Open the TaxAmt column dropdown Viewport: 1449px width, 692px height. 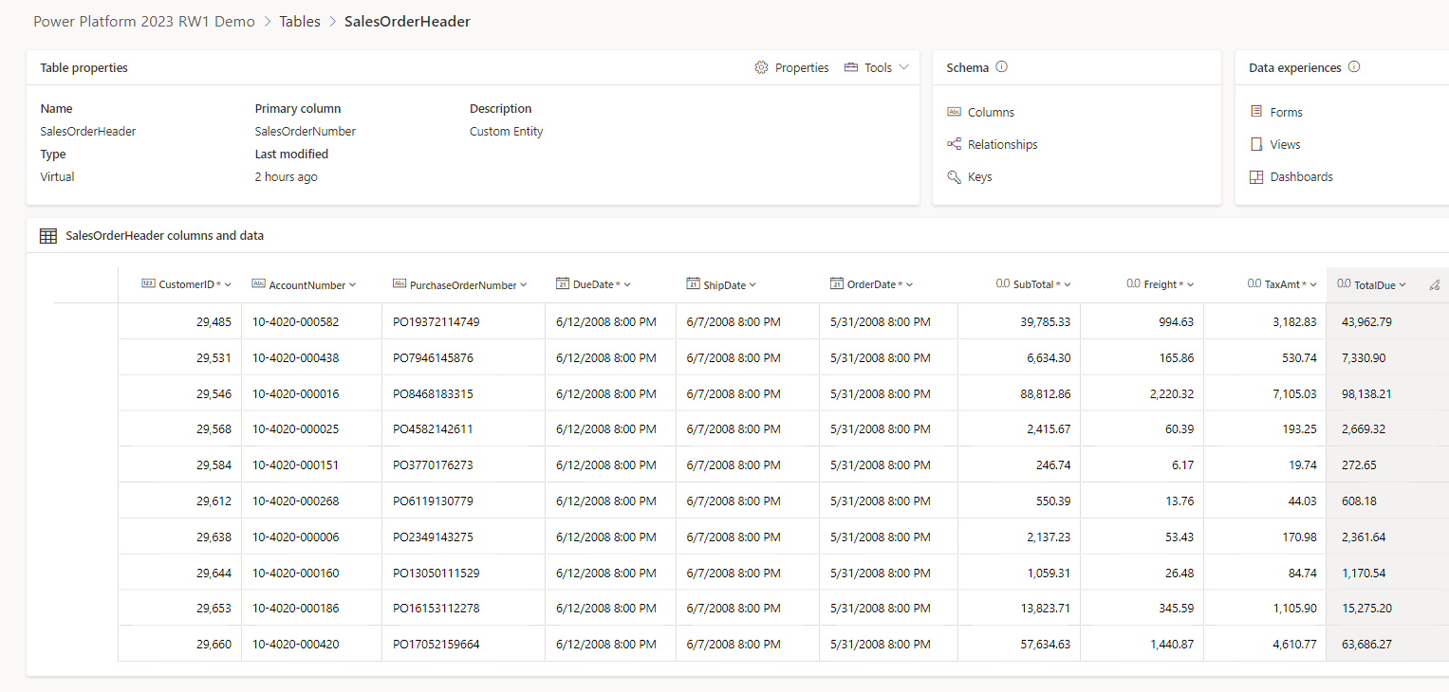point(1314,284)
